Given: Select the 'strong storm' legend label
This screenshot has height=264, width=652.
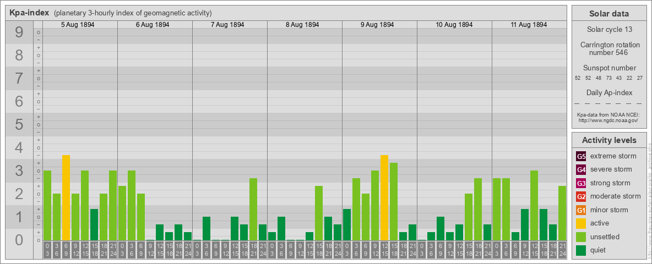Looking at the screenshot, I should pyautogui.click(x=610, y=183).
